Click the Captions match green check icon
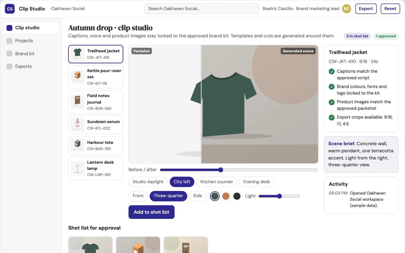The width and height of the screenshot is (405, 253). tap(332, 71)
